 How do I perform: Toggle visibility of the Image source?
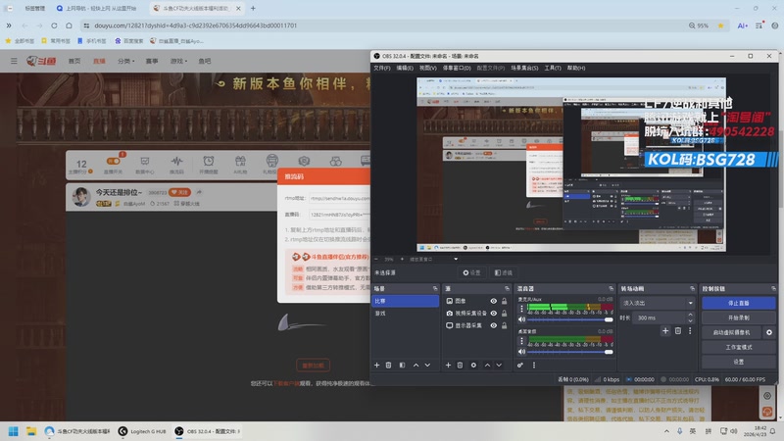(494, 301)
